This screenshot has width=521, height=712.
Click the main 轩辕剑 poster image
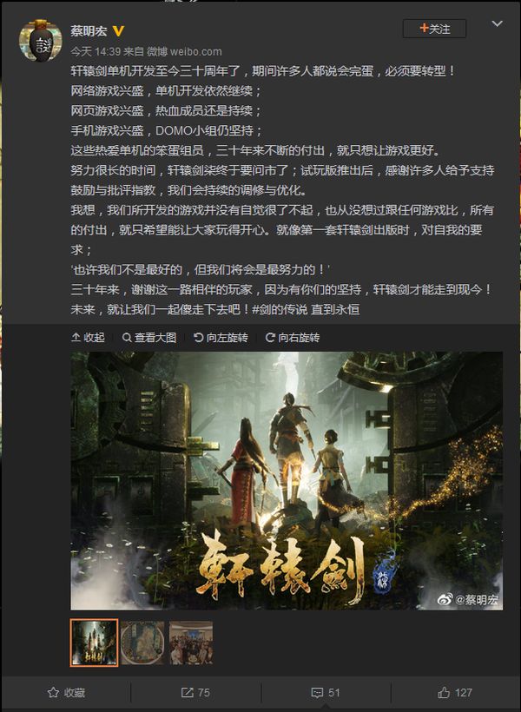(x=287, y=481)
